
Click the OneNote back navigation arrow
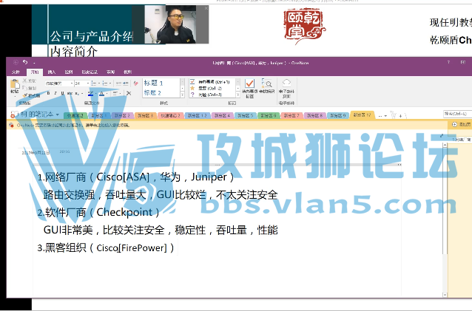tap(16, 63)
